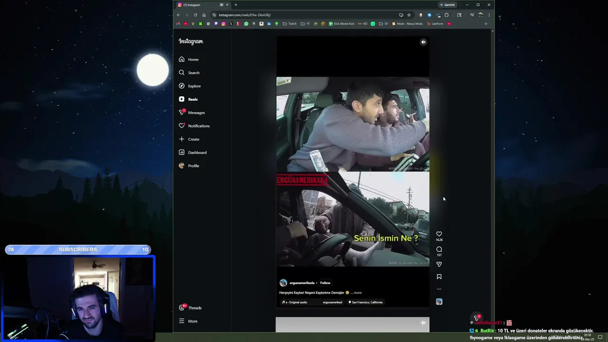Open Chrome's three-dot menu

pos(489,15)
